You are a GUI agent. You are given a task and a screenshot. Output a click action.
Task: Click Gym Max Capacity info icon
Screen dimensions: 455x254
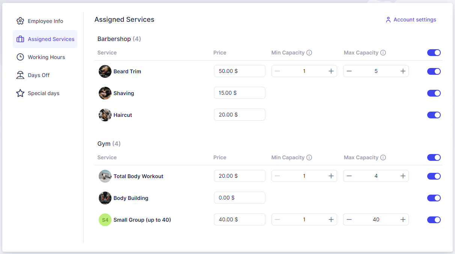tap(383, 157)
